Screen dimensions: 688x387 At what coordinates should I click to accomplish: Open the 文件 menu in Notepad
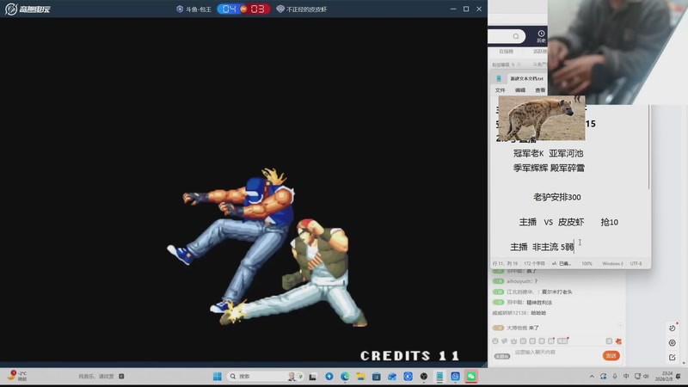tap(501, 90)
